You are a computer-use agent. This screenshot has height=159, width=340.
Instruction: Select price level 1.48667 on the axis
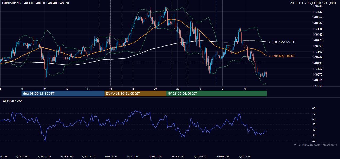(x=317, y=17)
